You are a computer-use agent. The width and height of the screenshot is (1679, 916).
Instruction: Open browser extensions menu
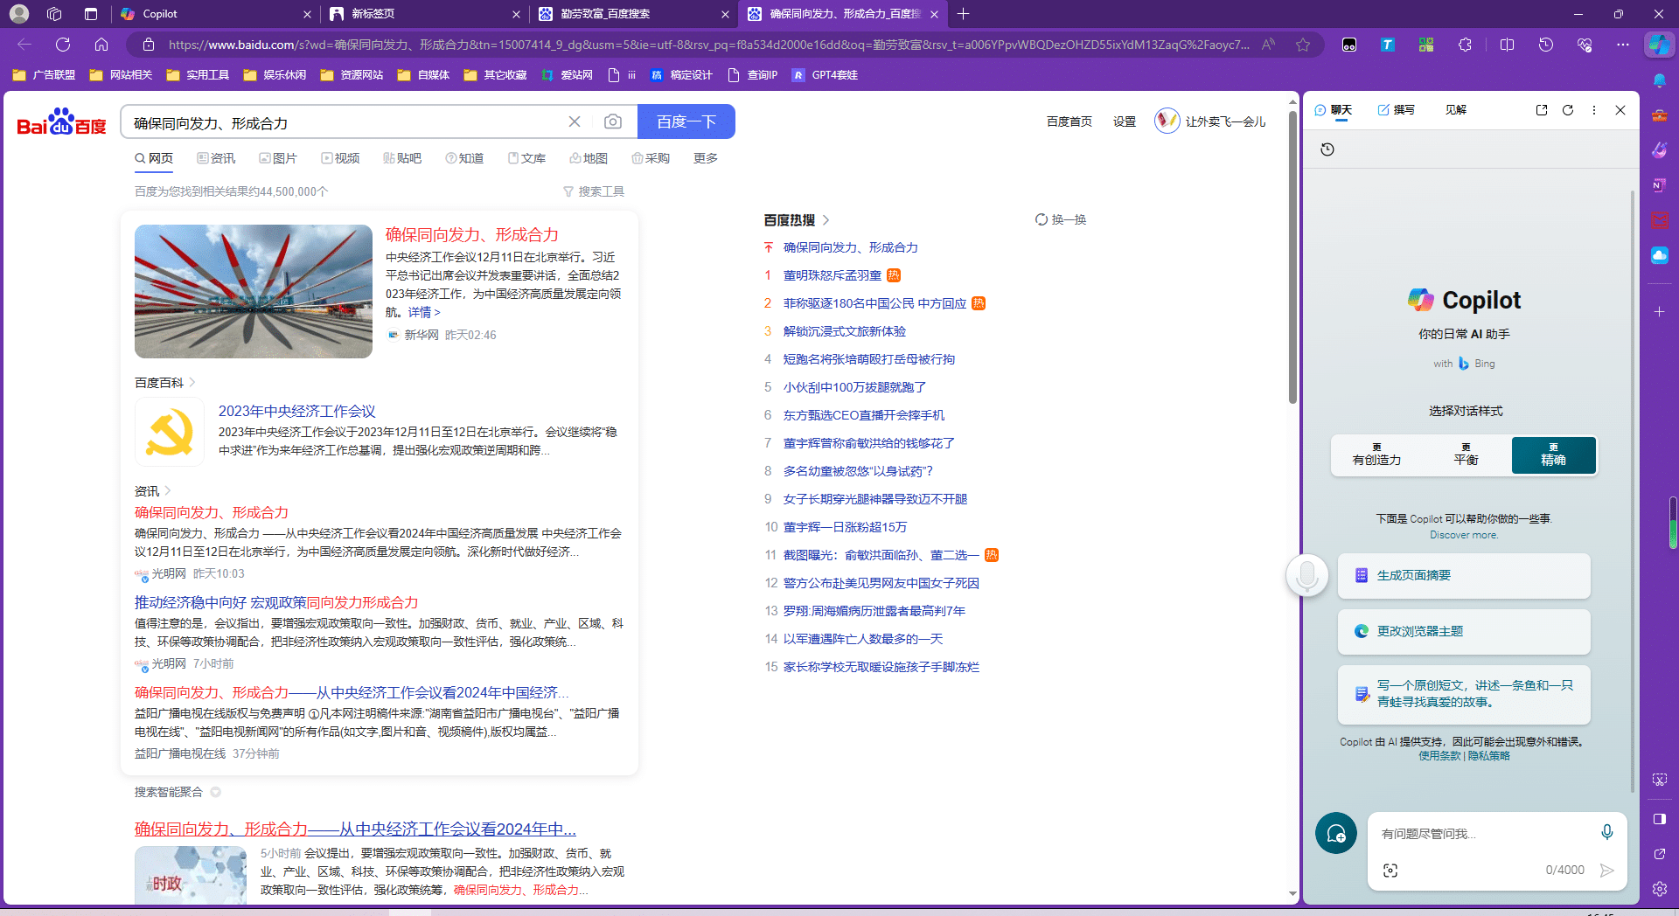(1466, 45)
